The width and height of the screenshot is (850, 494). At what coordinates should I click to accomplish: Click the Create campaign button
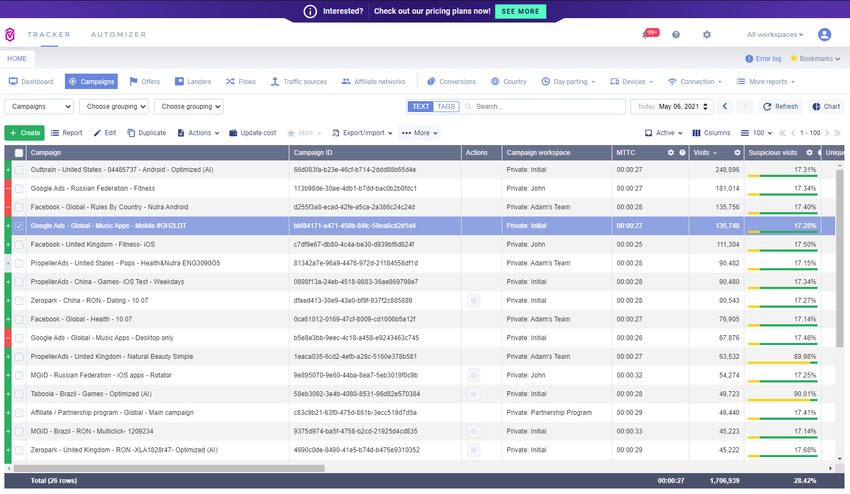(x=25, y=133)
